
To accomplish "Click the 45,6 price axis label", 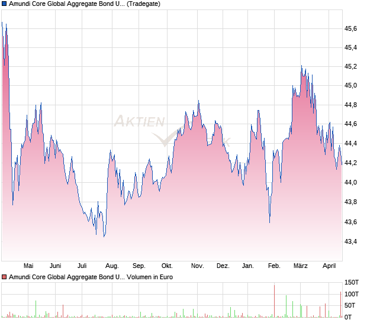I will (x=350, y=28).
